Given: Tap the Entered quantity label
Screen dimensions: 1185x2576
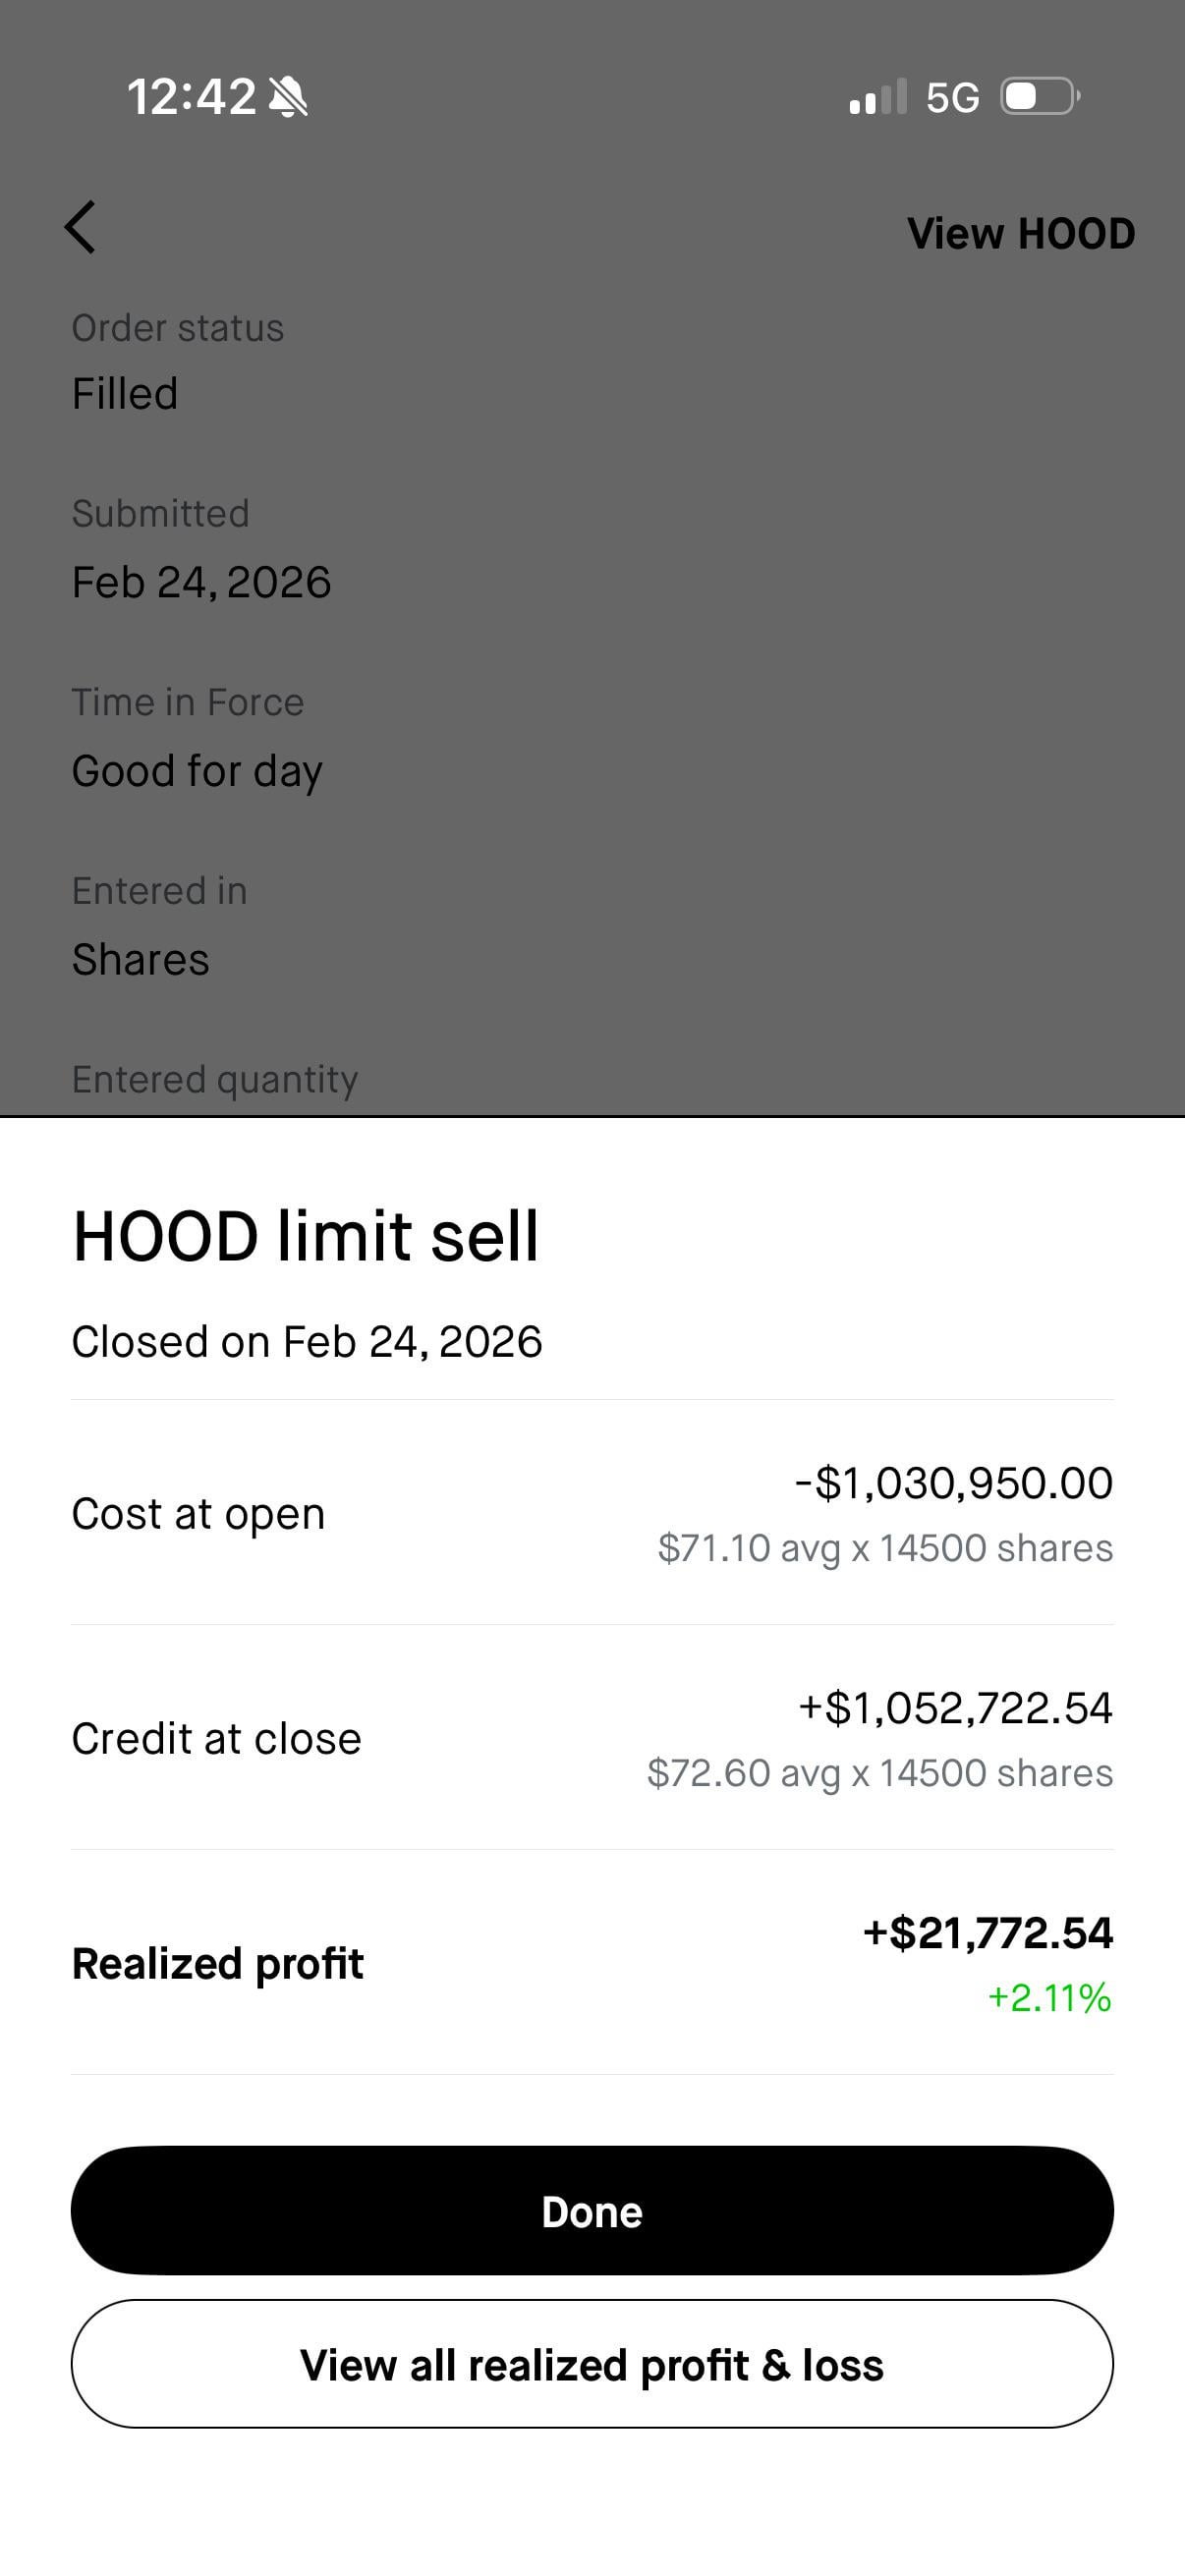Looking at the screenshot, I should [215, 1080].
